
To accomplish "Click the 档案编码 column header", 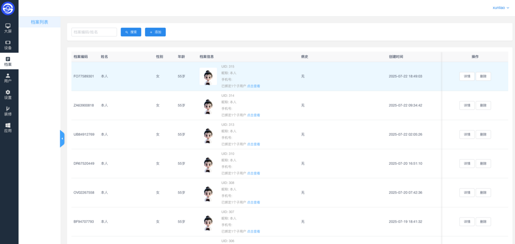I will 81,57.
